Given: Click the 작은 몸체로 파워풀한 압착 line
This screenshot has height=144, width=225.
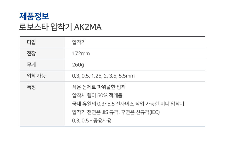Looking at the screenshot, I should pyautogui.click(x=99, y=87).
